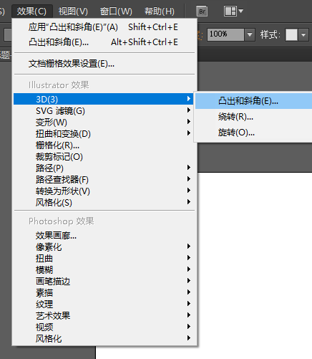
Task: Choose 旋转(O)... in 3D submenu
Action: 253,133
